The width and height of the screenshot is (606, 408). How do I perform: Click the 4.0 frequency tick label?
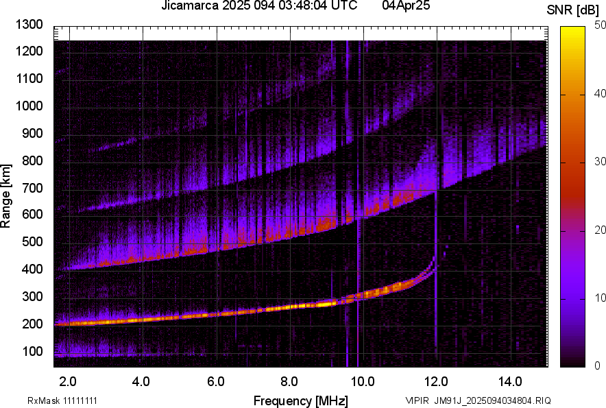(x=141, y=382)
